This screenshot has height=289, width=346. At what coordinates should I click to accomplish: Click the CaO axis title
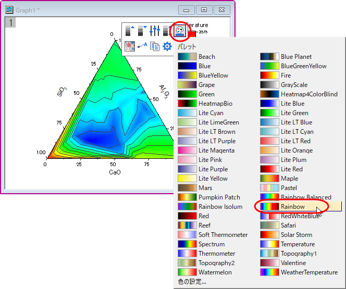click(x=115, y=172)
